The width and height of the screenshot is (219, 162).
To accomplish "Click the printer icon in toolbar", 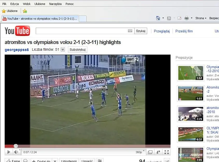I will [x=186, y=18].
